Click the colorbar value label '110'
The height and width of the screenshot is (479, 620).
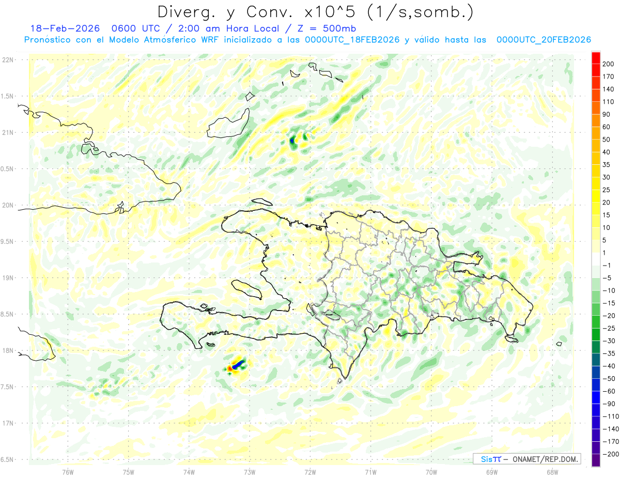coord(609,102)
